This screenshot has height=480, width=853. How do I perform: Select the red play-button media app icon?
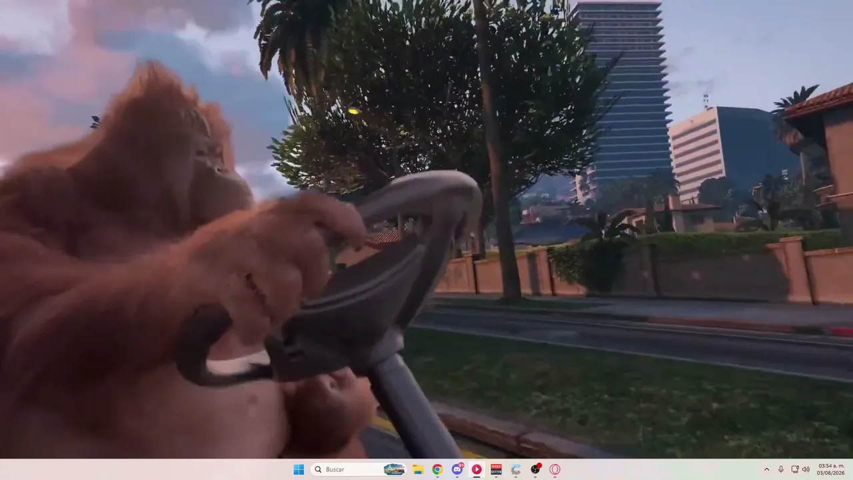click(476, 469)
